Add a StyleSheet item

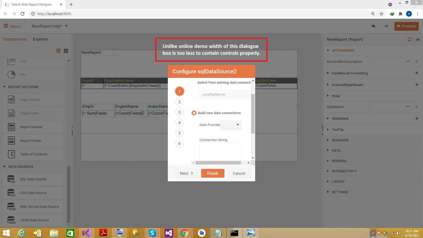(417, 118)
